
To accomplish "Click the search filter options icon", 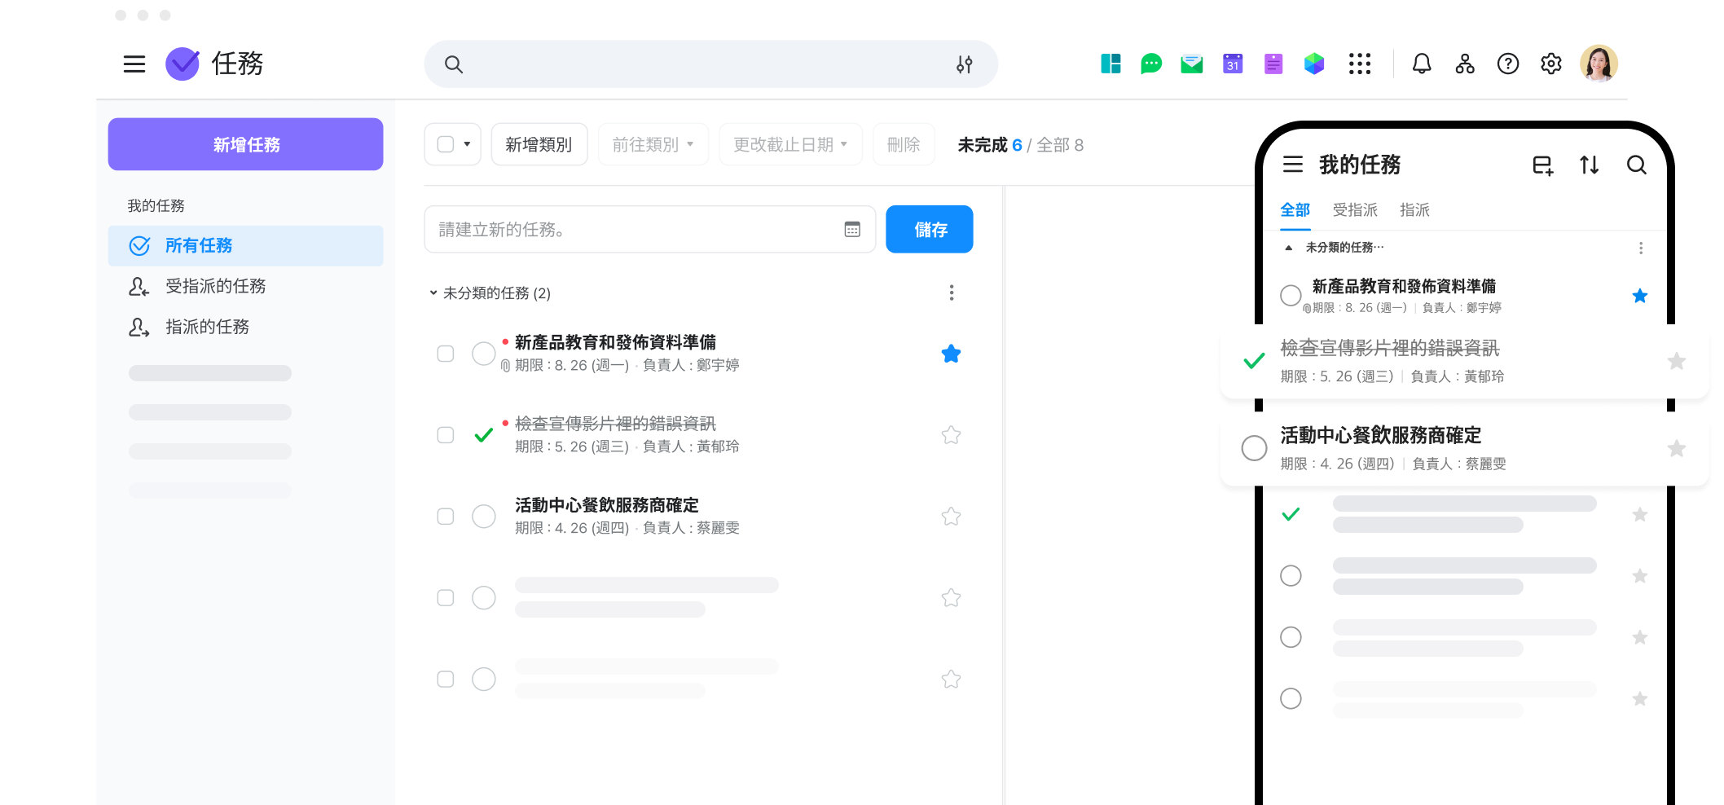I will coord(964,64).
